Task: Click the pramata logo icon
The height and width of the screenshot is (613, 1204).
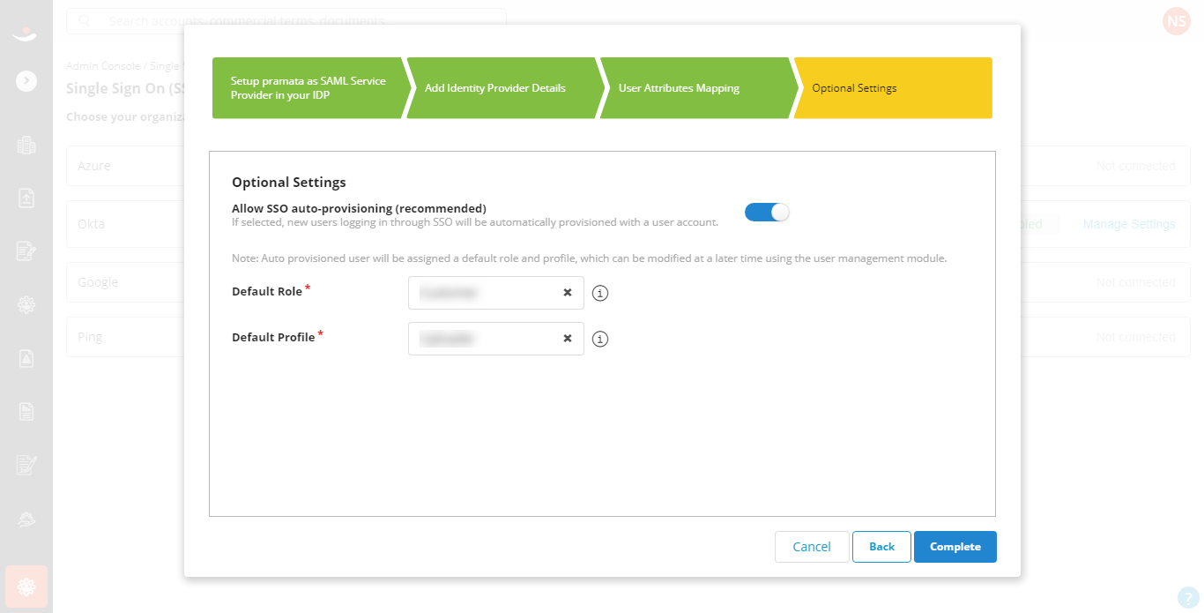Action: click(x=26, y=35)
